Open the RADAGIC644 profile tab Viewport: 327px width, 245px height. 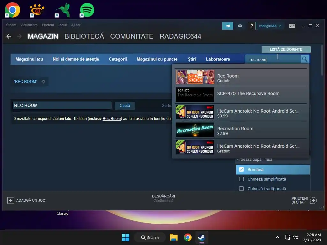pyautogui.click(x=180, y=36)
